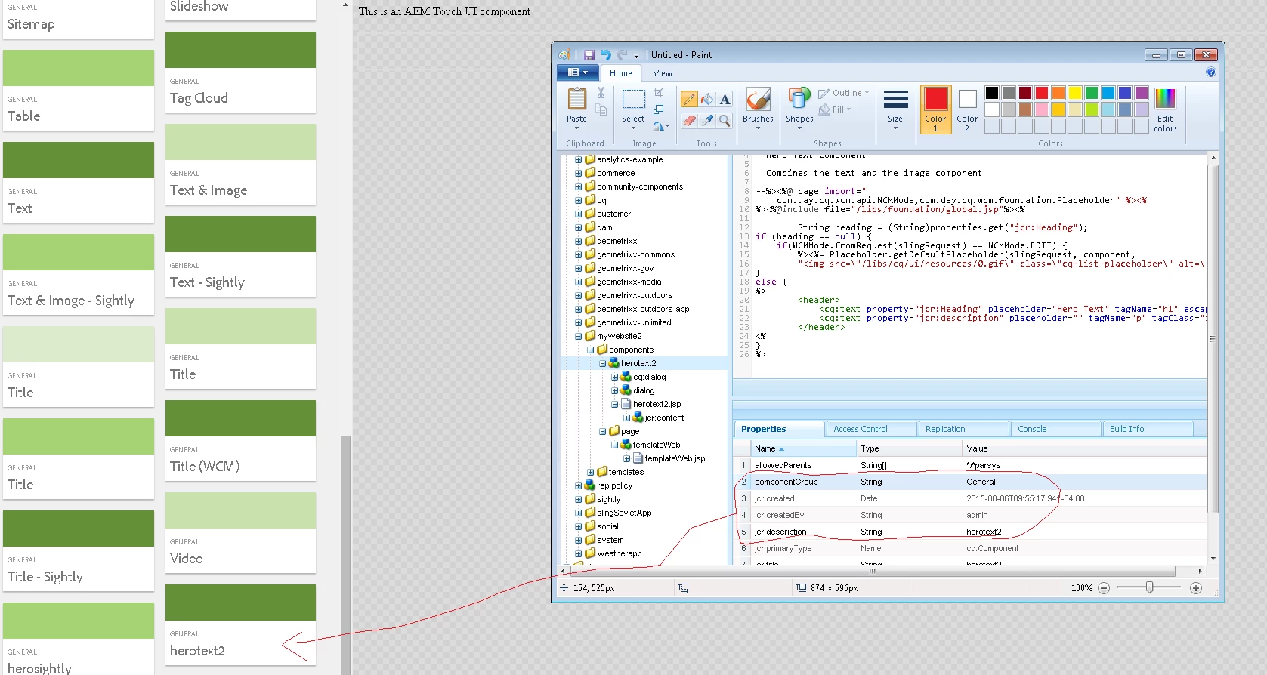Open the dropdown arrow under Paste

pyautogui.click(x=576, y=128)
